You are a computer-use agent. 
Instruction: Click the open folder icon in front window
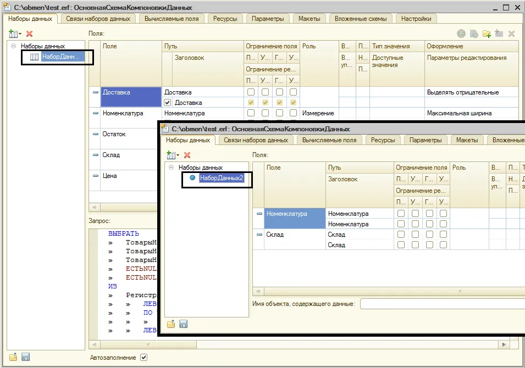tap(171, 324)
